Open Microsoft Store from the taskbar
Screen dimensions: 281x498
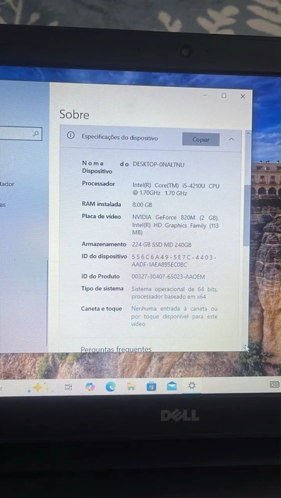tap(151, 386)
